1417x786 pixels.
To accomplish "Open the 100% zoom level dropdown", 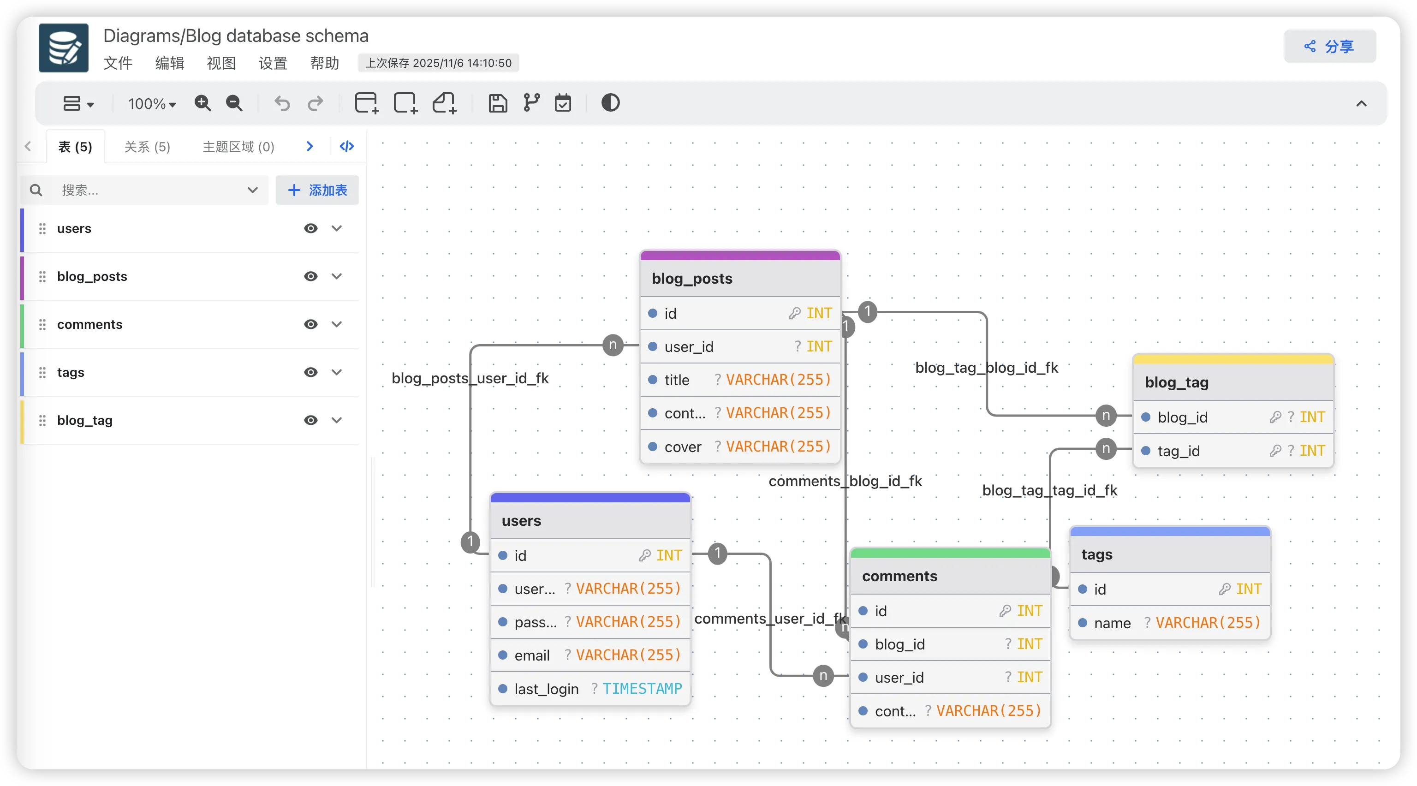I will tap(152, 103).
